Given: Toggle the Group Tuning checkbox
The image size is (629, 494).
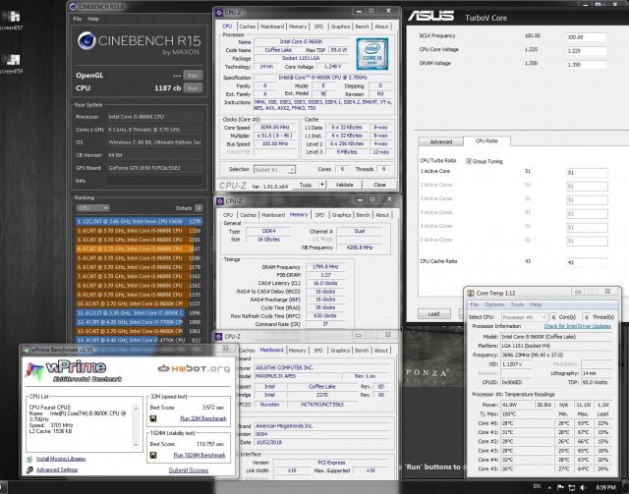Looking at the screenshot, I should (469, 161).
